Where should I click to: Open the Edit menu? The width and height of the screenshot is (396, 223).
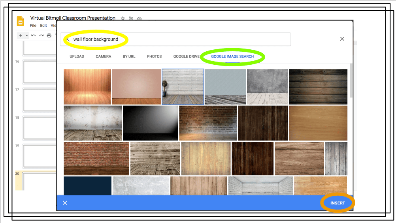pos(43,26)
